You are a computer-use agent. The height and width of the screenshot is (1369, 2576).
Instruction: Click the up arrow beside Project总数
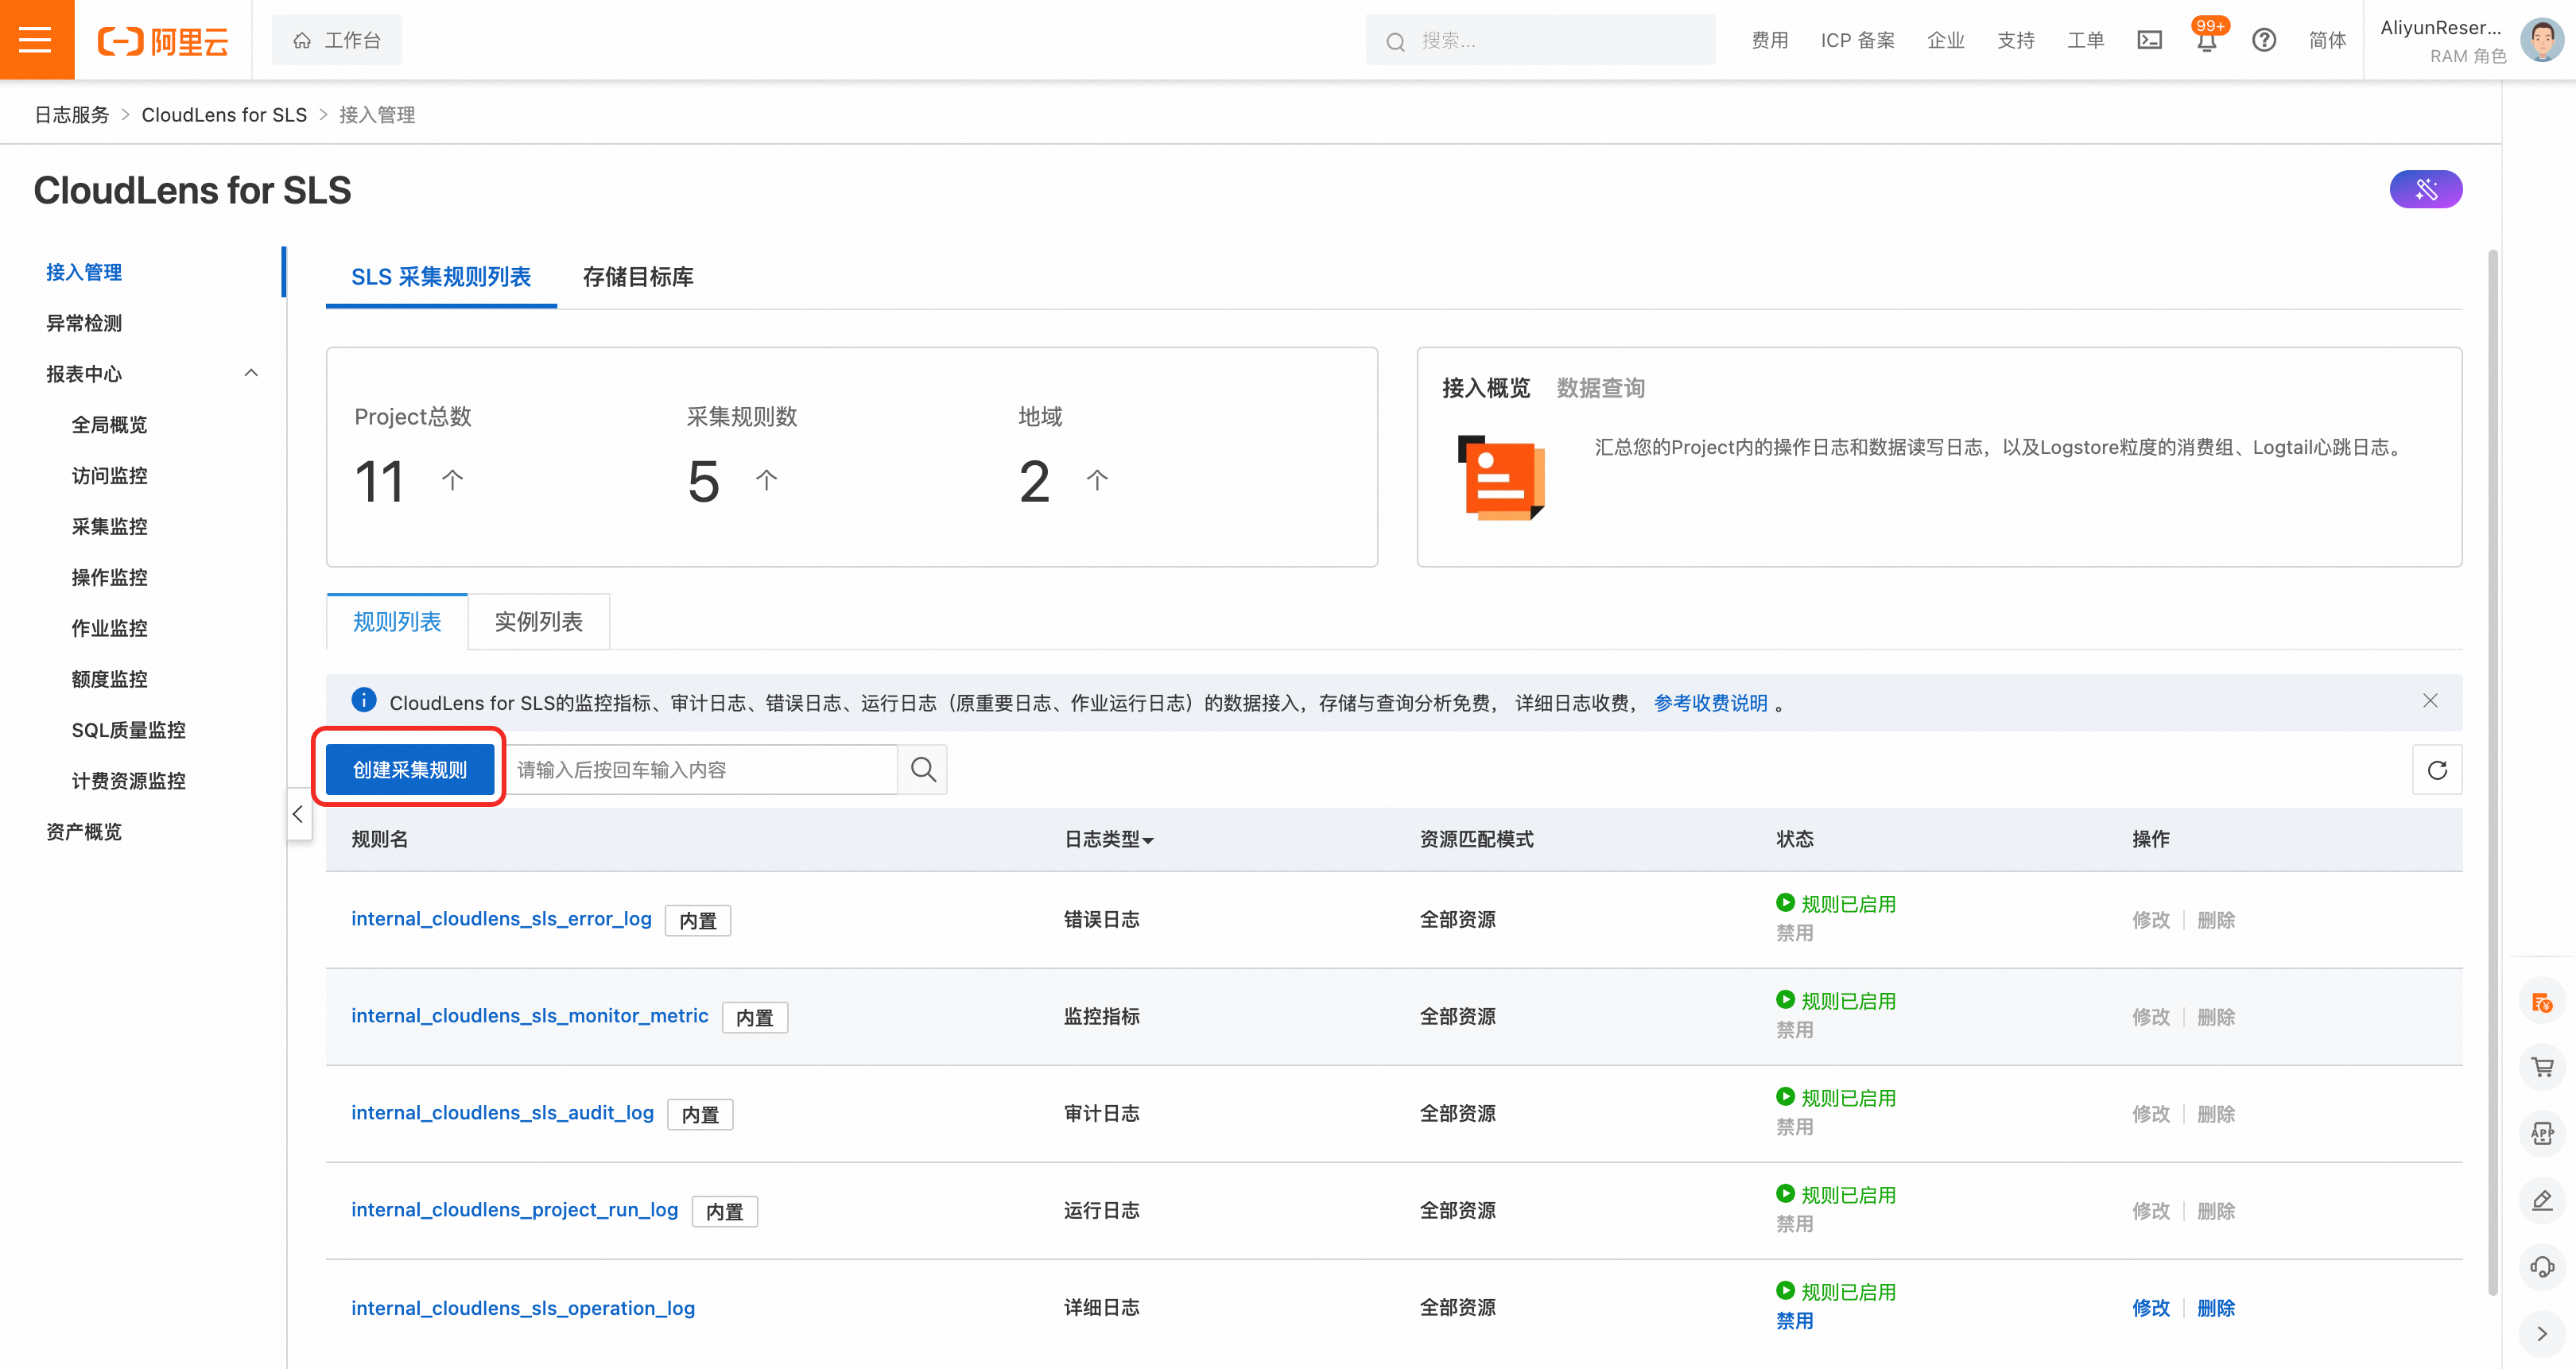pos(453,480)
